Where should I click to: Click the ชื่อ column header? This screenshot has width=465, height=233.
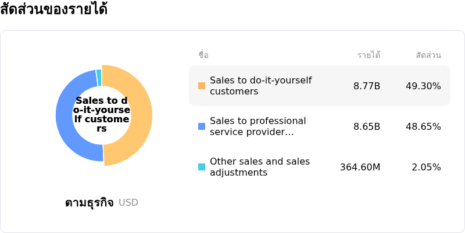tap(203, 56)
